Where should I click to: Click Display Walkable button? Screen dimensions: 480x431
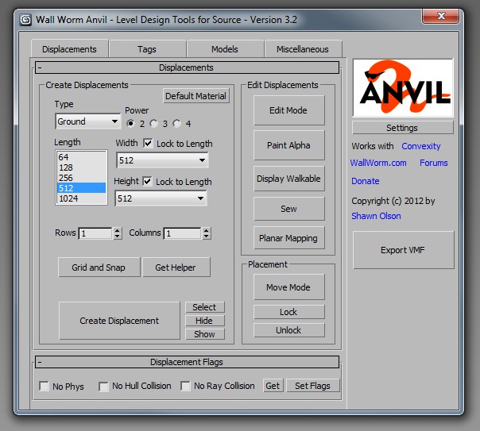click(288, 179)
